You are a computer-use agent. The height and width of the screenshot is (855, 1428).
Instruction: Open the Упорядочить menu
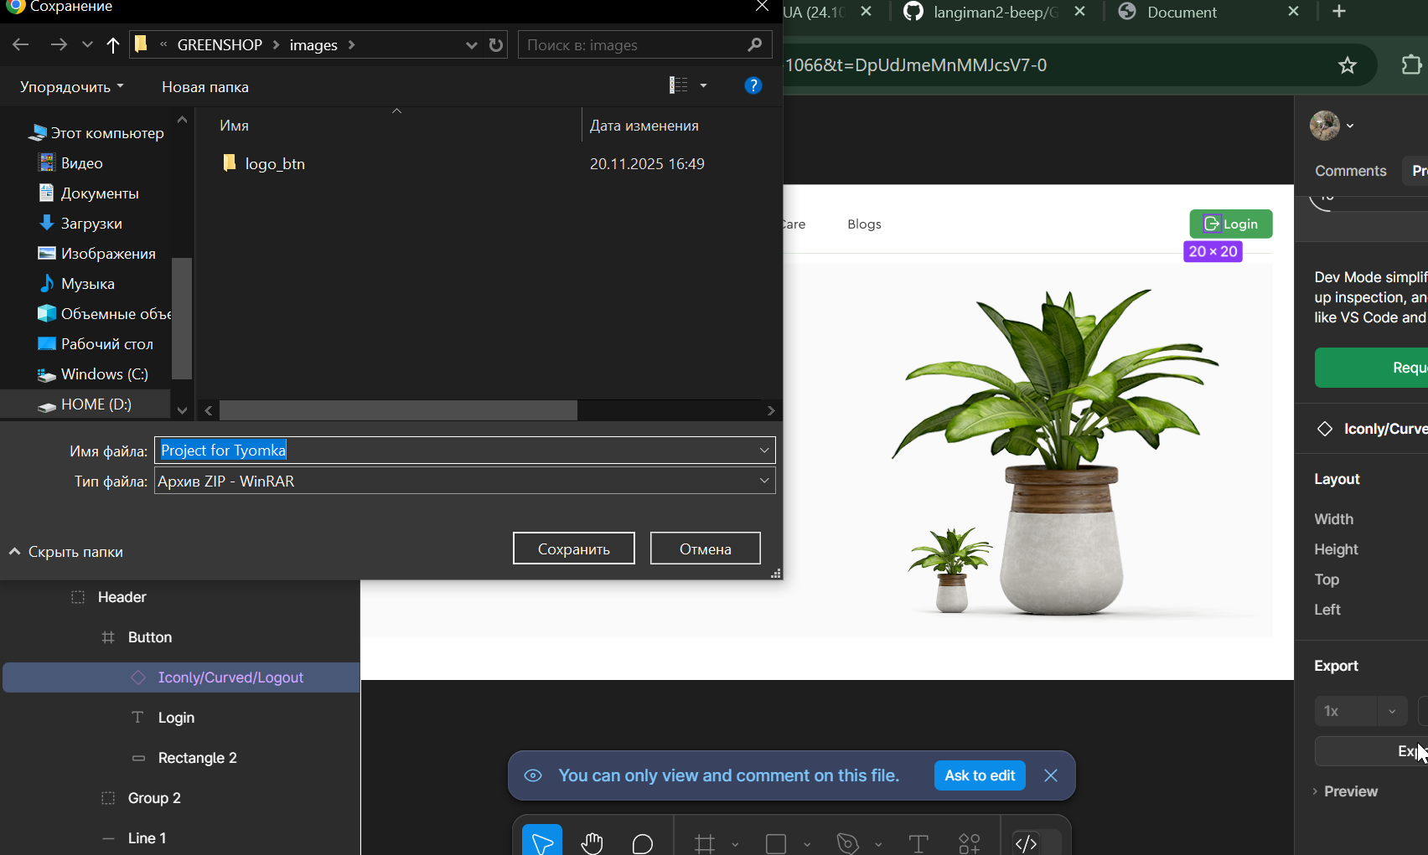72,87
